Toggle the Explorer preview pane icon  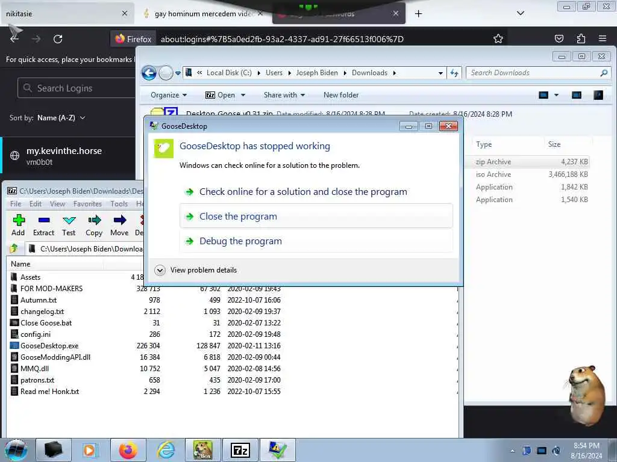tap(577, 95)
